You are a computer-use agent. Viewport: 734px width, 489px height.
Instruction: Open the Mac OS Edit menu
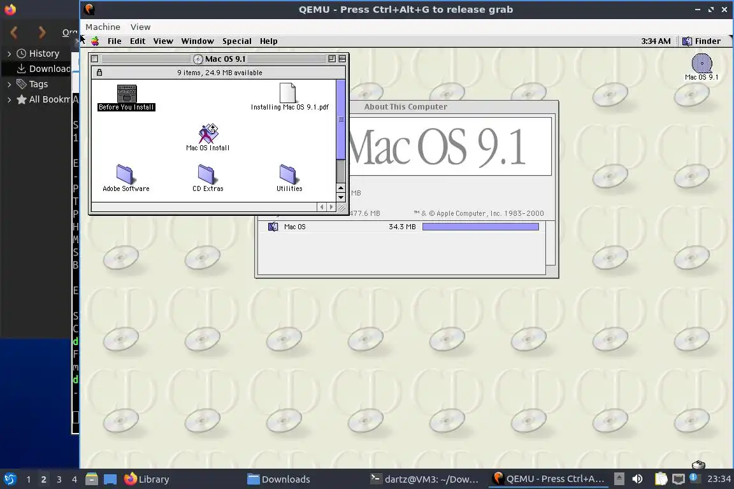[138, 41]
